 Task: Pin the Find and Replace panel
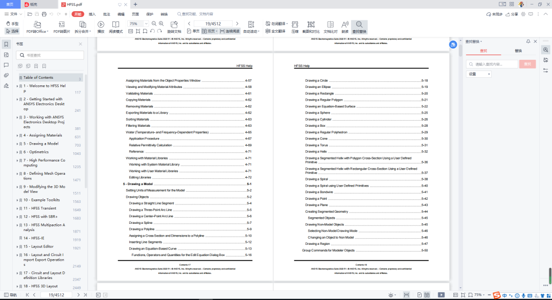(528, 41)
